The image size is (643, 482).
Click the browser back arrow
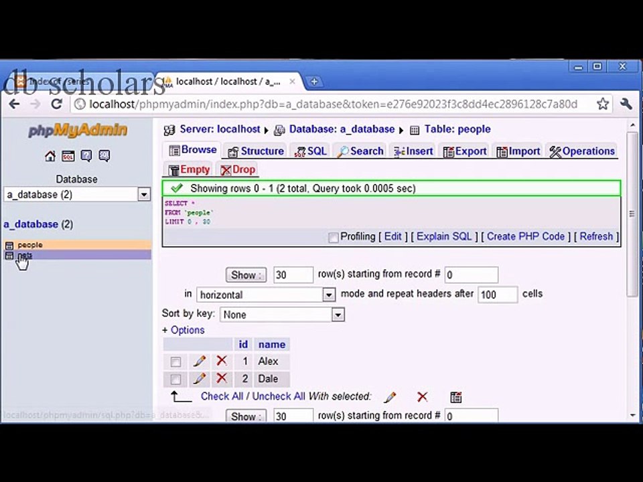tap(14, 104)
